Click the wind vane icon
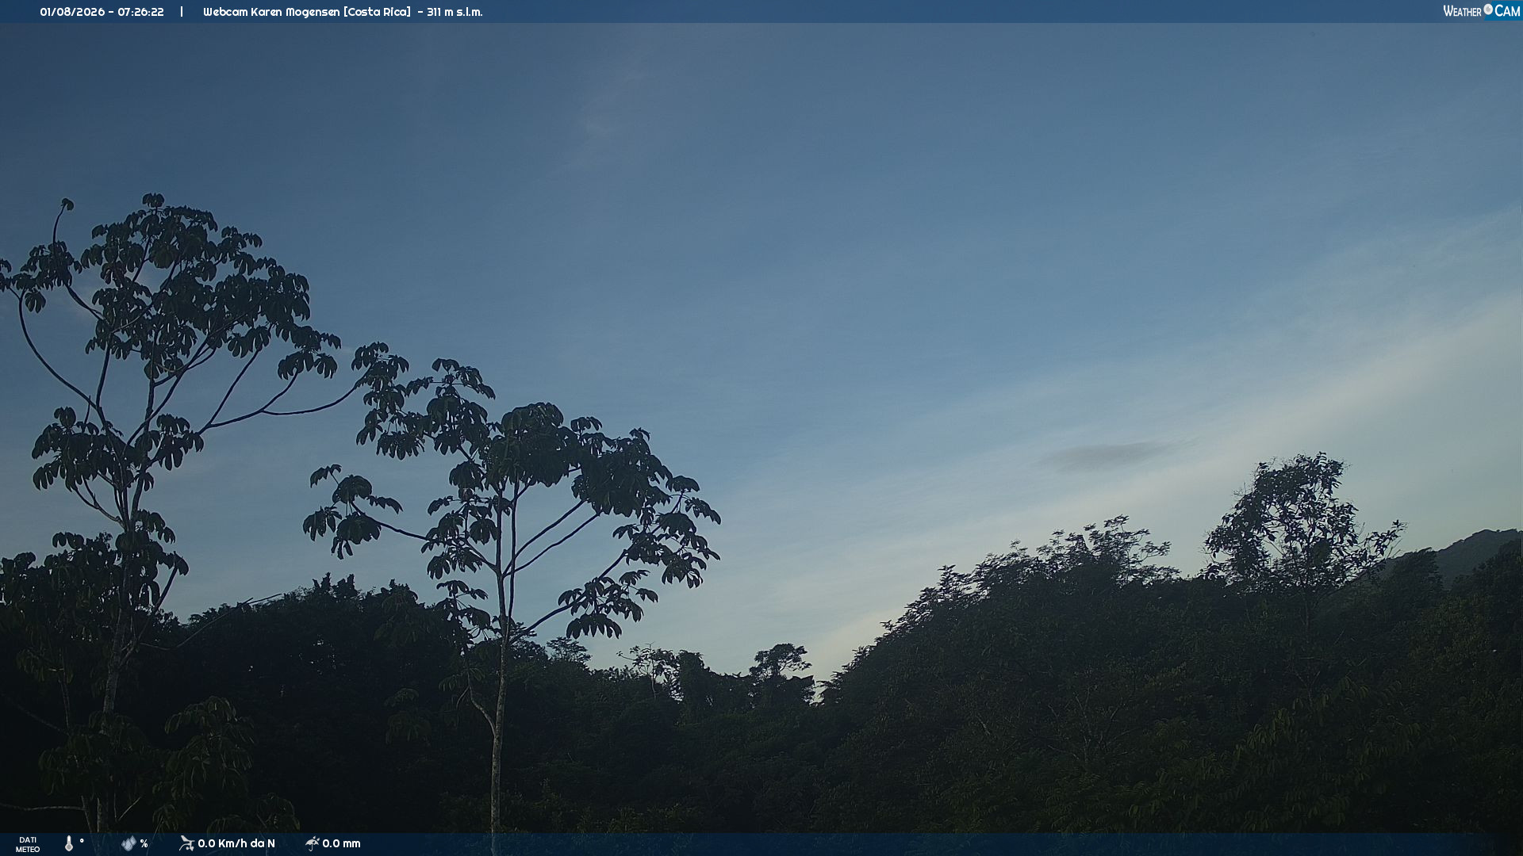This screenshot has height=856, width=1523. pos(186,843)
